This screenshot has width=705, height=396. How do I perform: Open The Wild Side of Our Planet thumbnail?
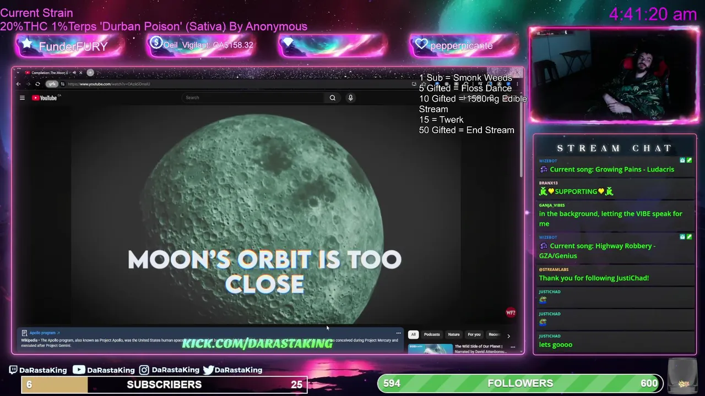(430, 348)
